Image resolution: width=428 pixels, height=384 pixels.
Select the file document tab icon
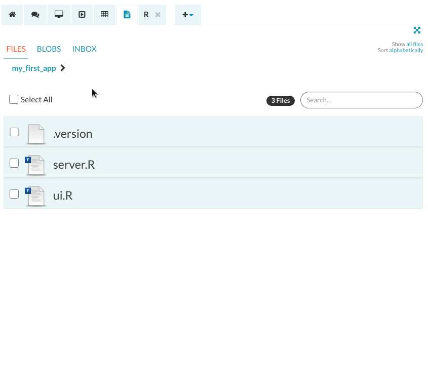tap(127, 15)
